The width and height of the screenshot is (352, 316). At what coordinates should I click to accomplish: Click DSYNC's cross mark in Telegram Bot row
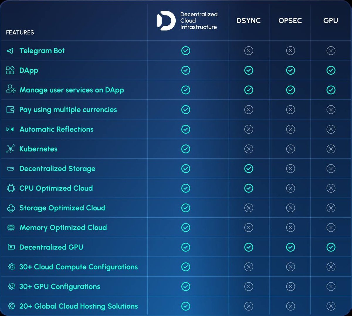tap(249, 51)
